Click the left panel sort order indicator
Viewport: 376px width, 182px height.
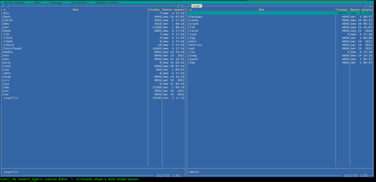point(4,10)
